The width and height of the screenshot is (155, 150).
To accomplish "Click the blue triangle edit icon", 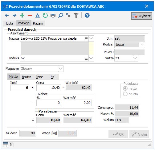I will [x=38, y=16].
